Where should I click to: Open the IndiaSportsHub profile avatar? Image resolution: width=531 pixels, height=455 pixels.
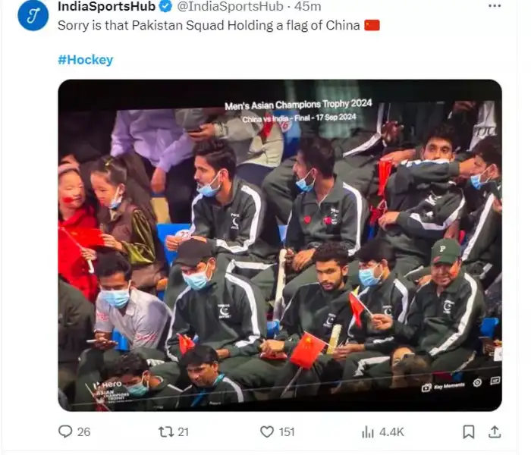(33, 15)
